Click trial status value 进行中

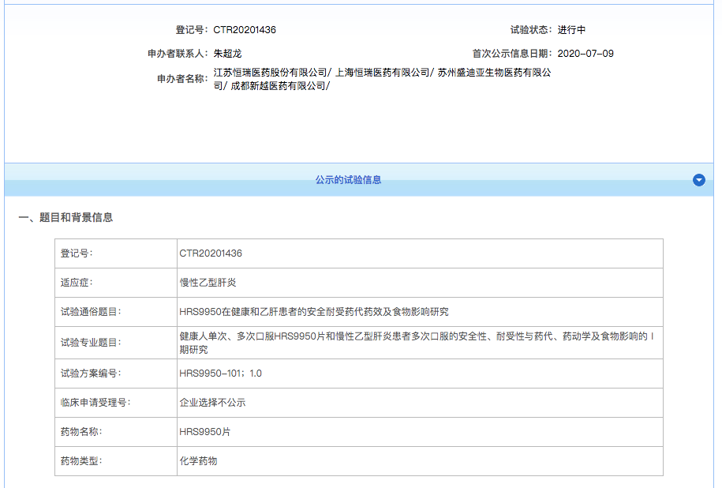tap(571, 30)
